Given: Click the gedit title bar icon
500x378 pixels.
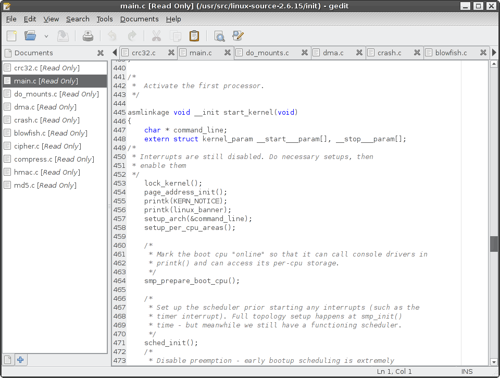Looking at the screenshot, I should tap(7, 6).
